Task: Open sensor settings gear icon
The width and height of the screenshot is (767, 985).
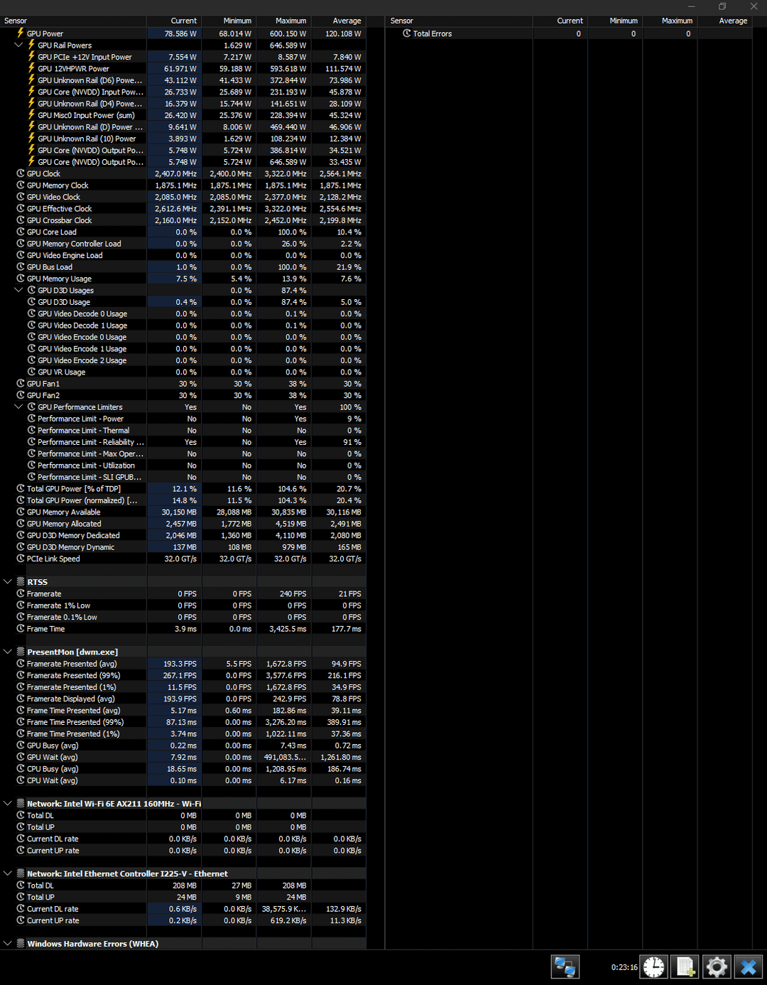Action: [x=717, y=967]
